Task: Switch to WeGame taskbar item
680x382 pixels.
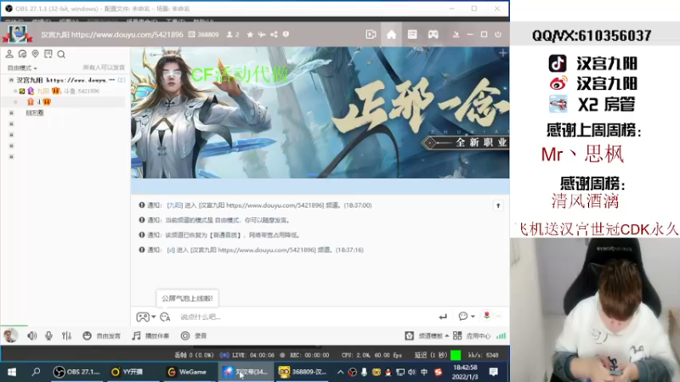Action: 187,372
